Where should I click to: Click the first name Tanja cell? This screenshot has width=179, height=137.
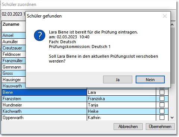pyautogui.click(x=121, y=105)
